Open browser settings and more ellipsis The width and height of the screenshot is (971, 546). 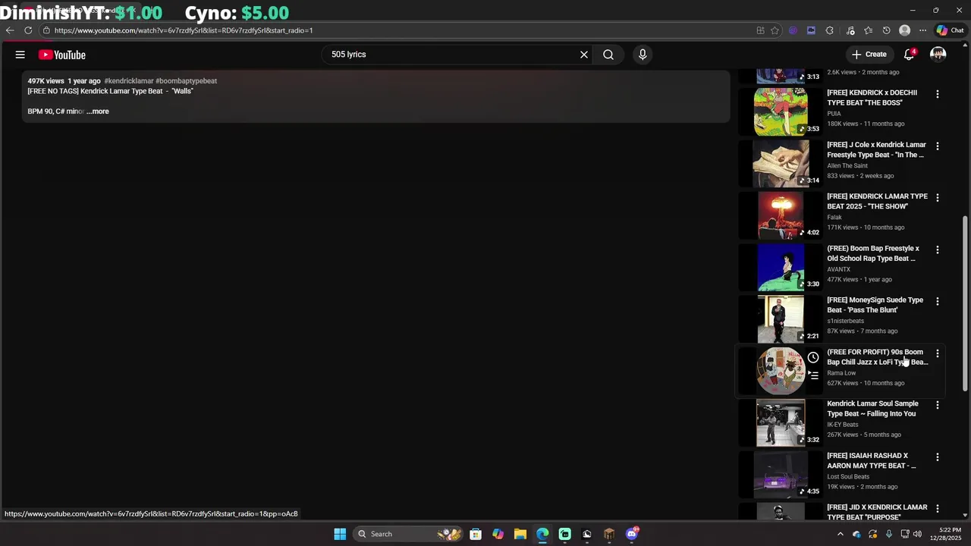tap(922, 30)
